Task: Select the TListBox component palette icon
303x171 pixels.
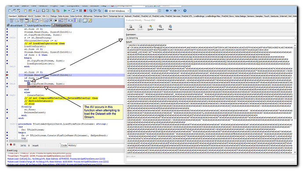Action: 61,21
